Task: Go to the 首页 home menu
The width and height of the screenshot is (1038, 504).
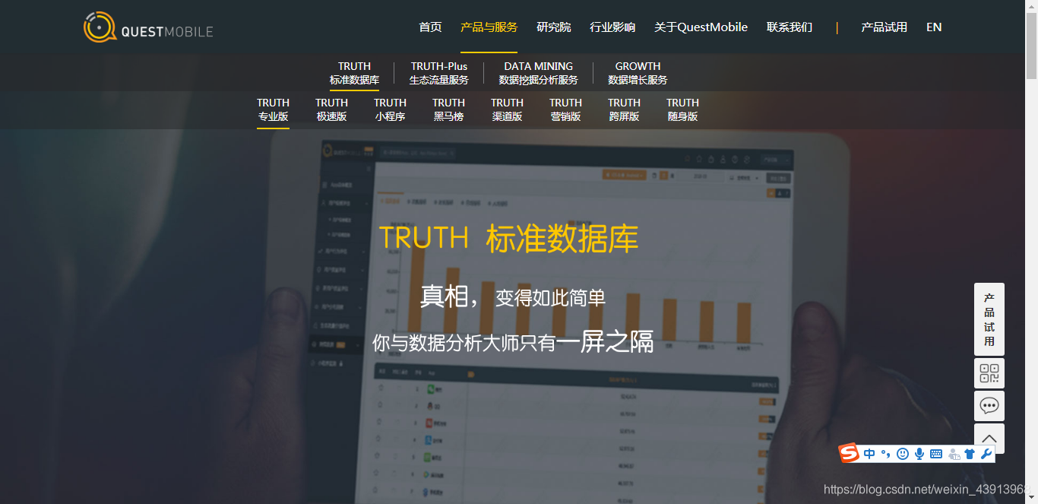Action: coord(430,27)
